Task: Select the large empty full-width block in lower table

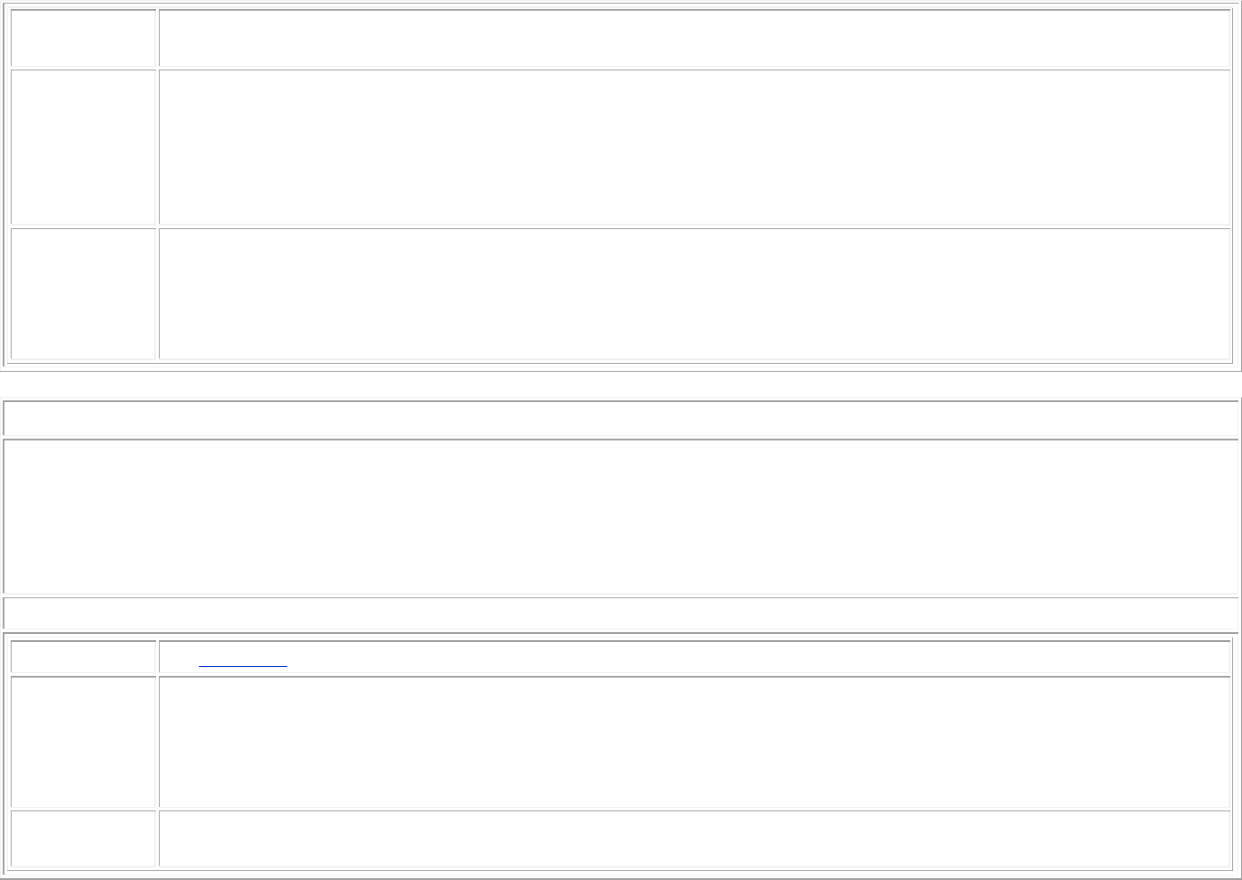Action: 621,515
